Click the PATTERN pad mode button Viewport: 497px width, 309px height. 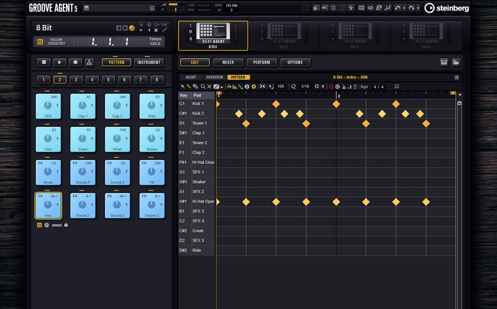(x=116, y=62)
